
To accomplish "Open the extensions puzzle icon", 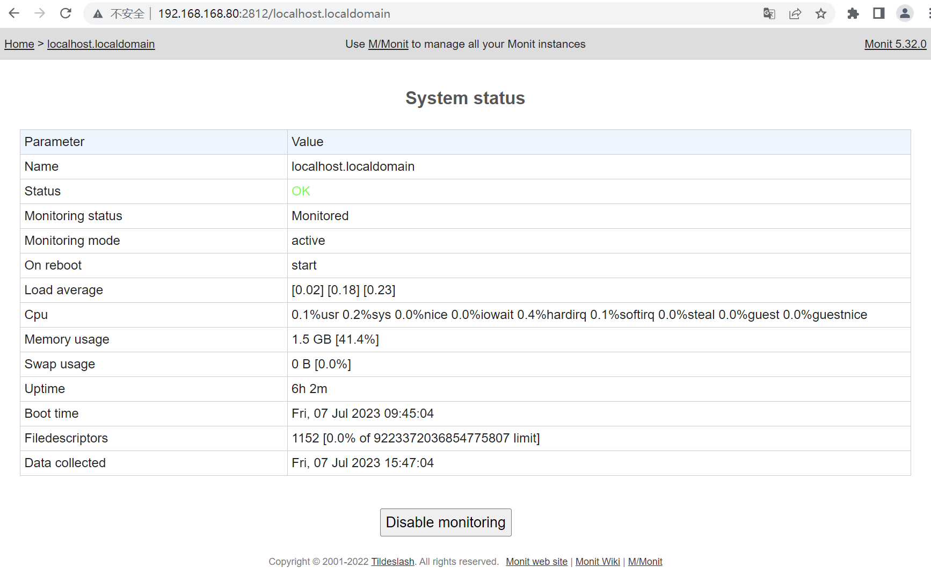I will [x=853, y=14].
